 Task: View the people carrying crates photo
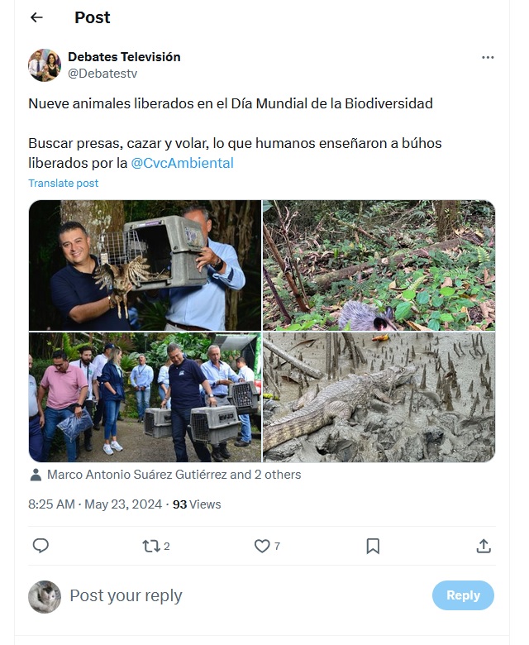[145, 398]
